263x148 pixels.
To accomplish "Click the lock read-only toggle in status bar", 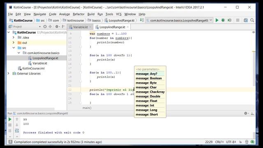I will (x=240, y=142).
